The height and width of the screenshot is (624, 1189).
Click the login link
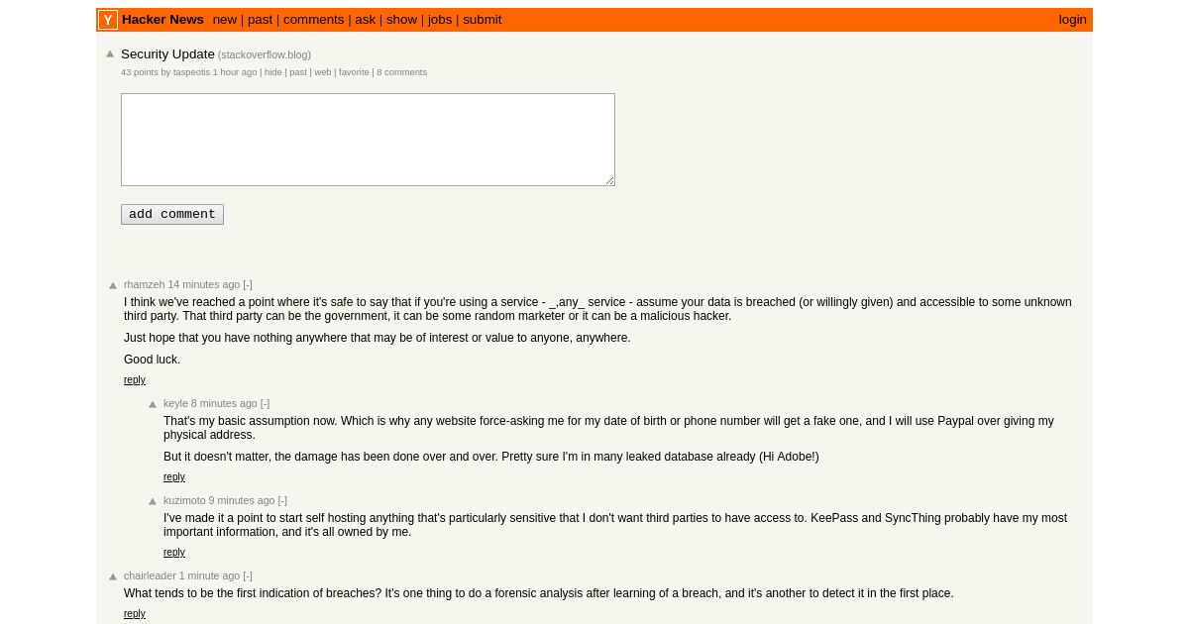pyautogui.click(x=1072, y=20)
